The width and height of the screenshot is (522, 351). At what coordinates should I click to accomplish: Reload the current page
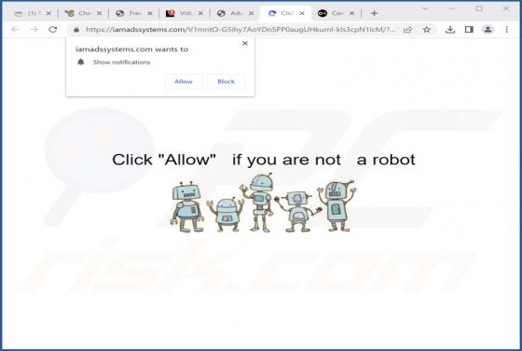53,30
